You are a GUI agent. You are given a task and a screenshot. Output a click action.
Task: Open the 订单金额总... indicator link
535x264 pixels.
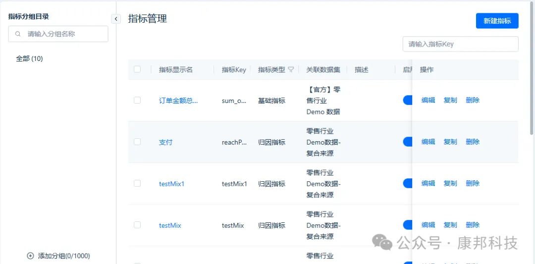click(x=178, y=101)
